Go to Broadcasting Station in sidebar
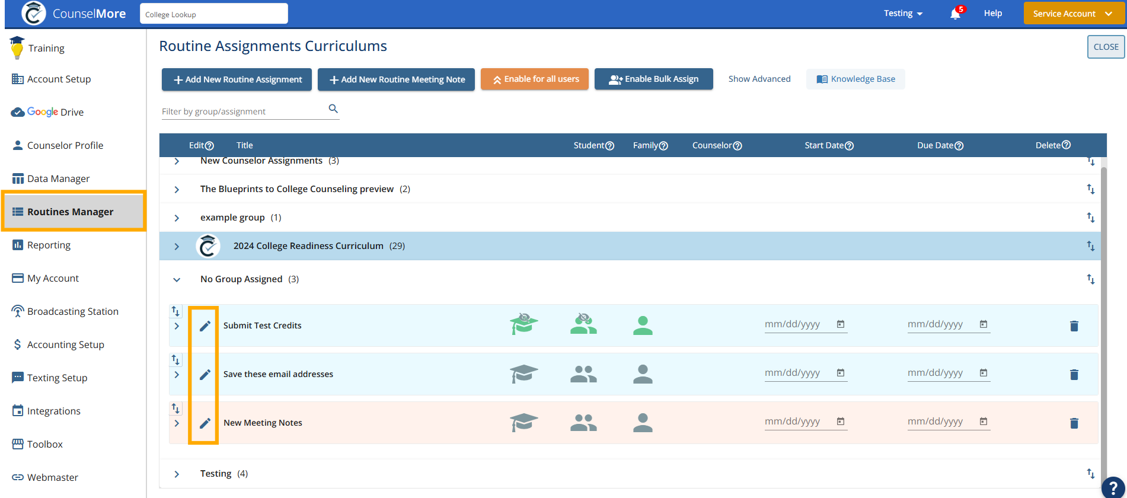Image resolution: width=1127 pixels, height=498 pixels. (x=72, y=312)
